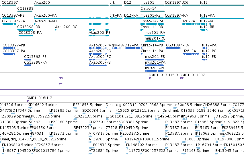Select the Chrac-14 gene label
The width and height of the screenshot is (244, 155).
(149, 8)
